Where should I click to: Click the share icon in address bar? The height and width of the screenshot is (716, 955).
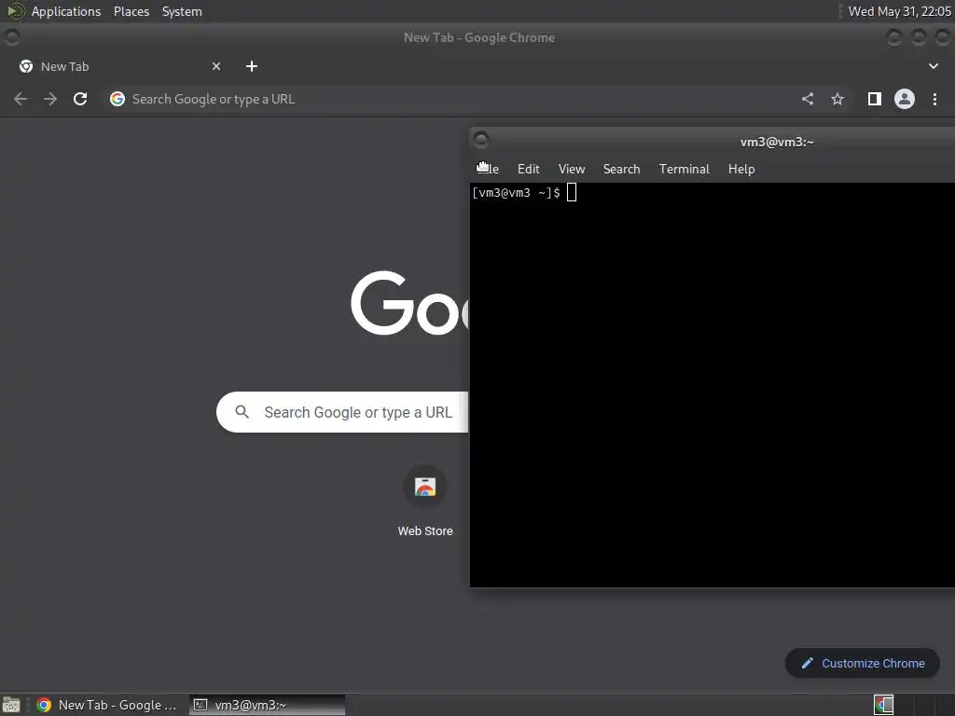coord(808,99)
